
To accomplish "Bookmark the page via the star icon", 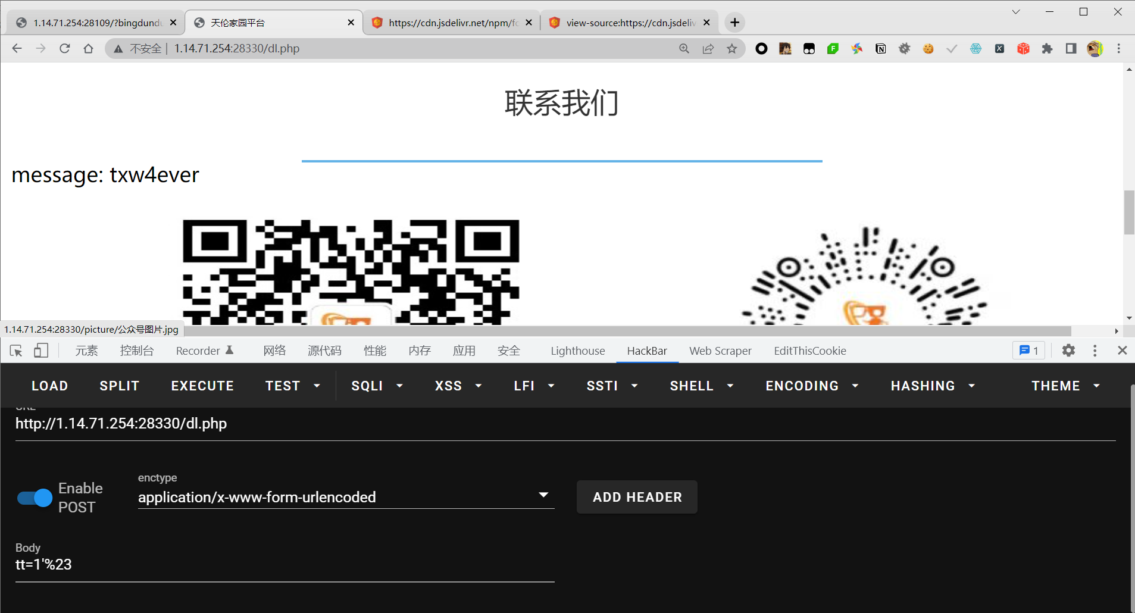I will 731,49.
